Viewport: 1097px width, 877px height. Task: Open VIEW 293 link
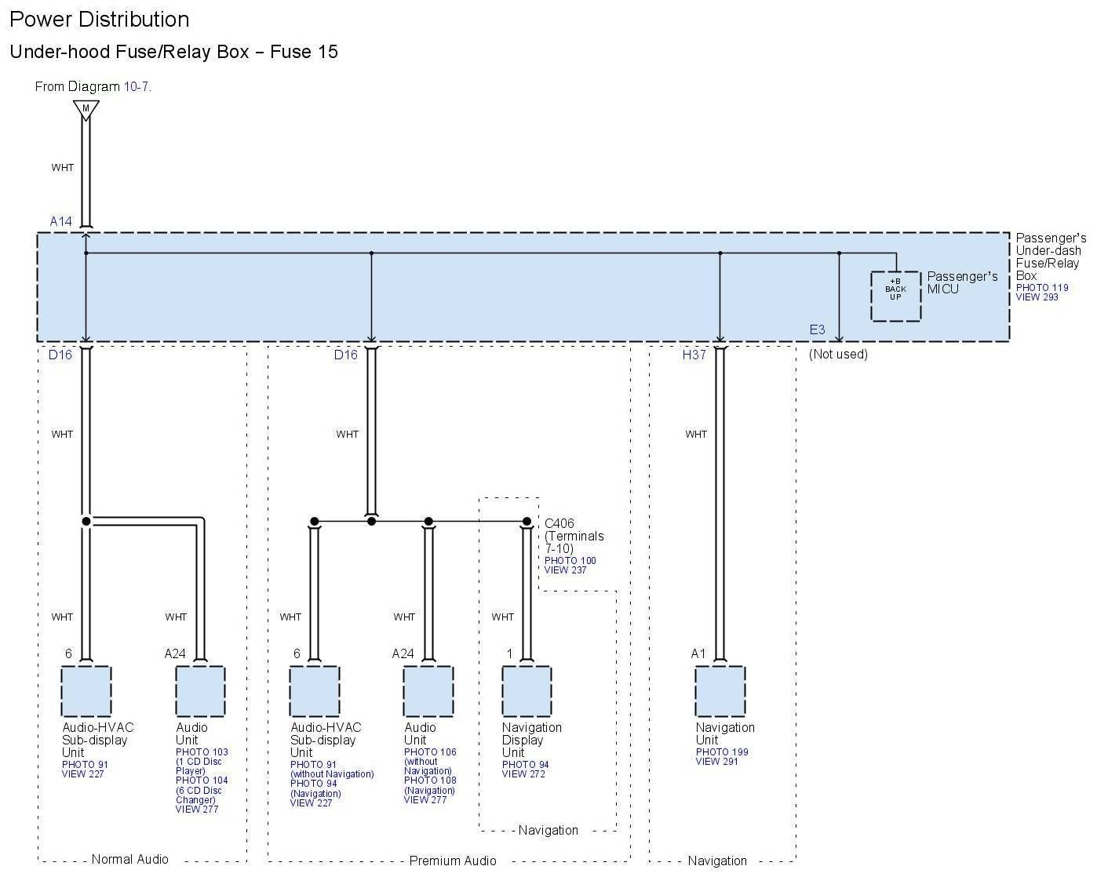point(1037,297)
